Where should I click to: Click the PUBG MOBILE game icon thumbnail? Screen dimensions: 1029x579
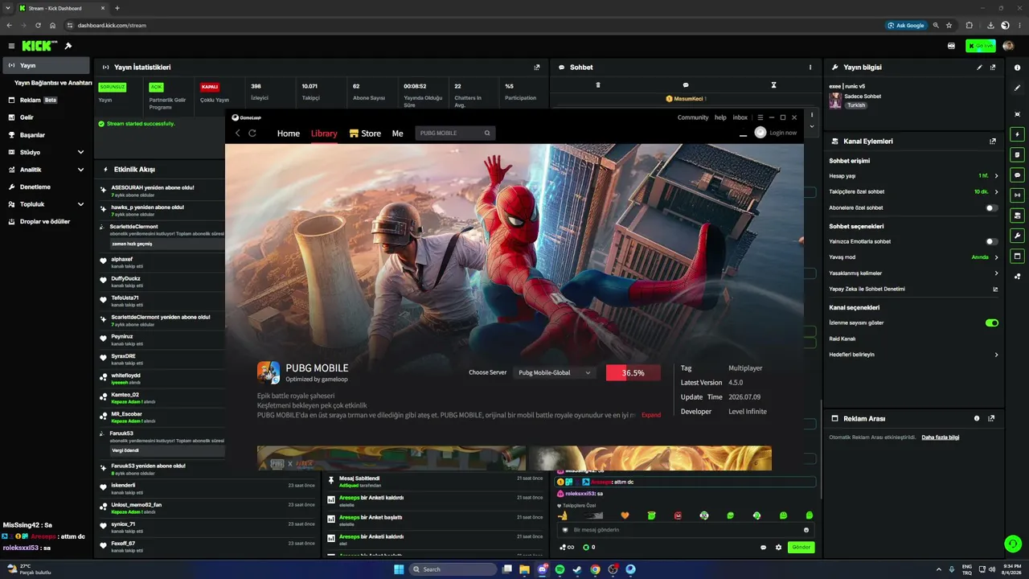269,373
